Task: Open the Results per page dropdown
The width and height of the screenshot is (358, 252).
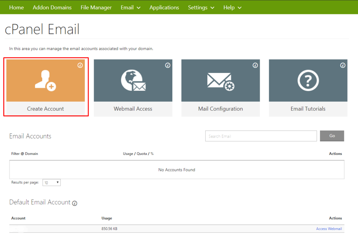Action: [52, 183]
